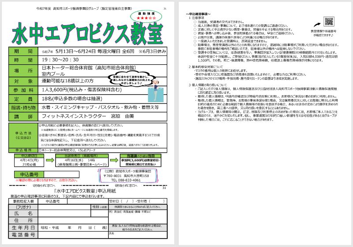Click the 定員 row label
The image size is (353, 247).
[23, 99]
